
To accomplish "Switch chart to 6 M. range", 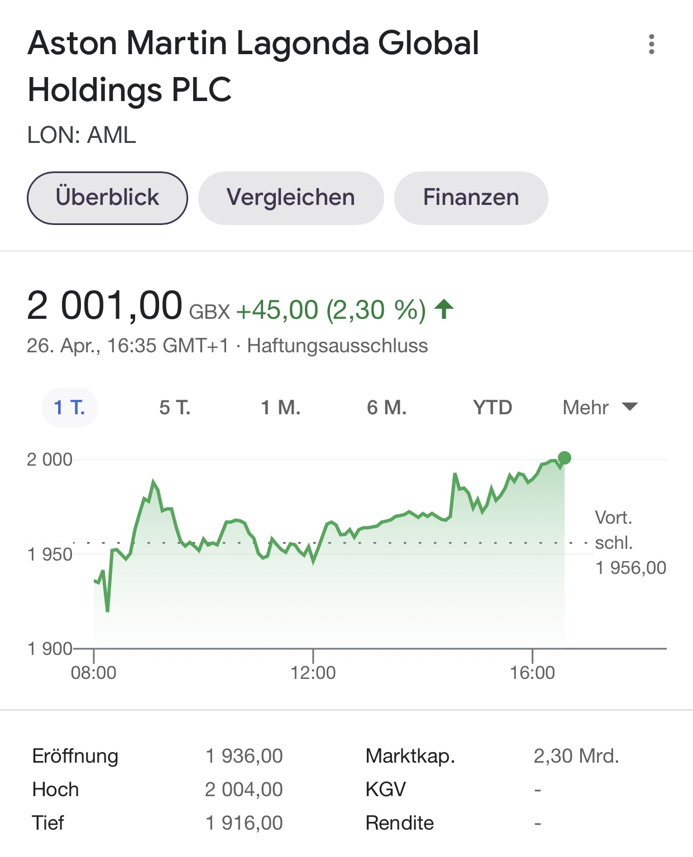I will point(386,408).
